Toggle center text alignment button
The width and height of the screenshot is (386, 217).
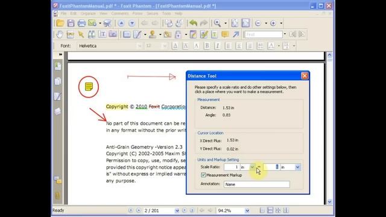pyautogui.click(x=239, y=46)
